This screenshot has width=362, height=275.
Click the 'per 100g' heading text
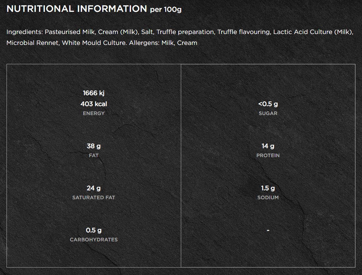tap(166, 10)
